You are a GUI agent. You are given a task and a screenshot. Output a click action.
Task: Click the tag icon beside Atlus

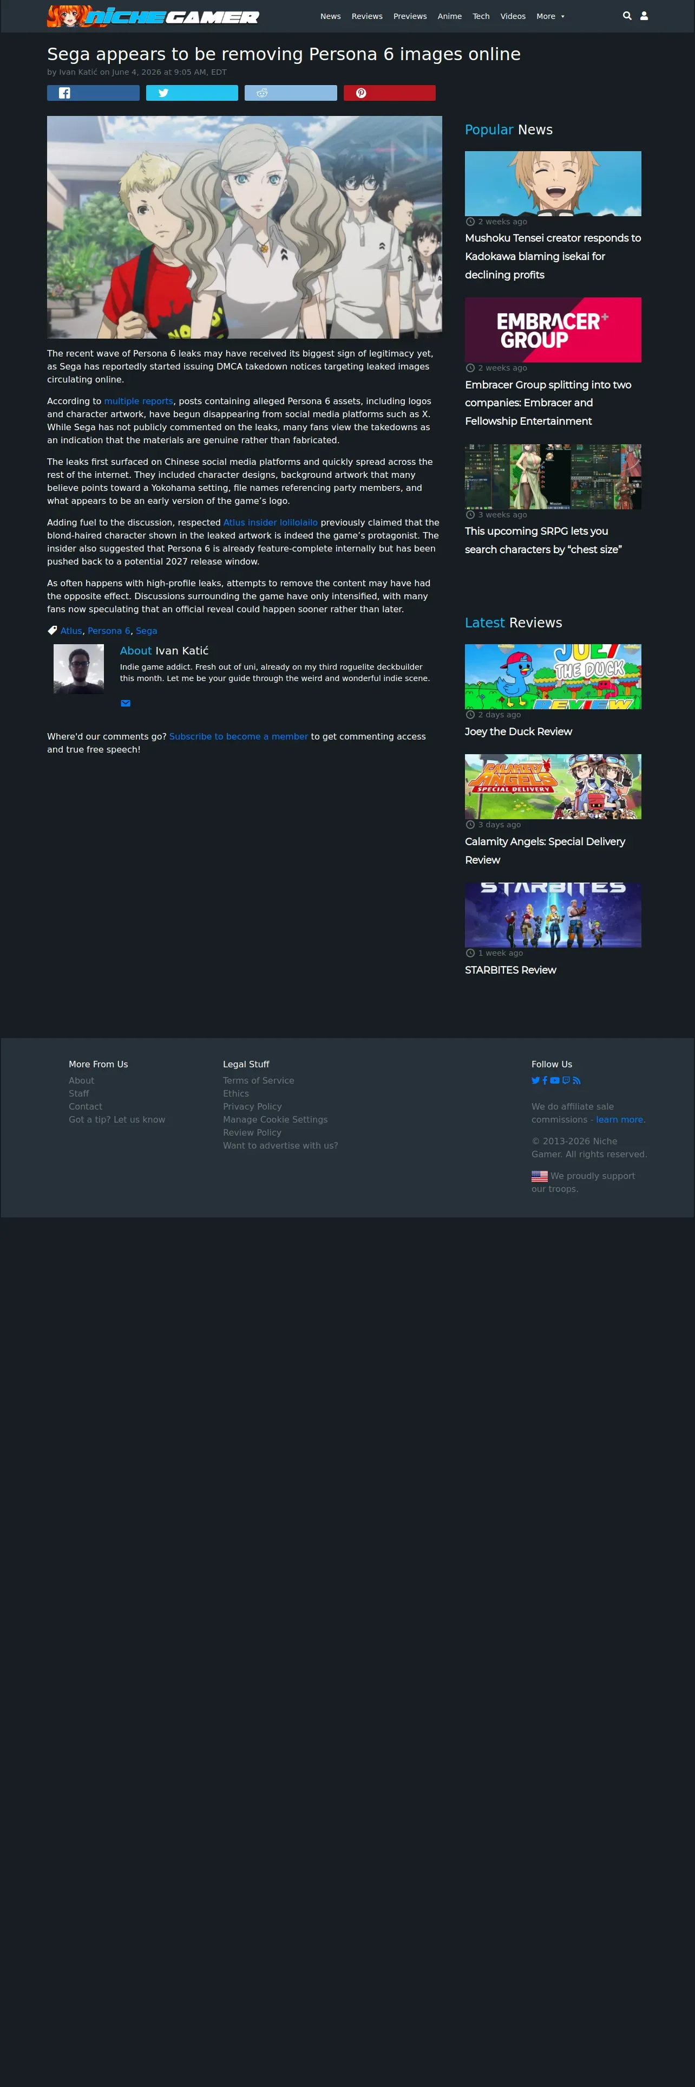pos(53,630)
